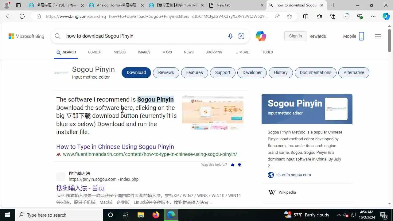Screen dimensions: 393x221
Task: Open the TOOLS filter option
Action: click(x=267, y=52)
